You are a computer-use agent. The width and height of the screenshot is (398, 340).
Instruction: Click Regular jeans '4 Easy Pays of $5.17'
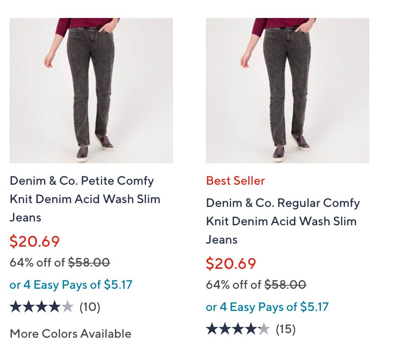tap(267, 307)
